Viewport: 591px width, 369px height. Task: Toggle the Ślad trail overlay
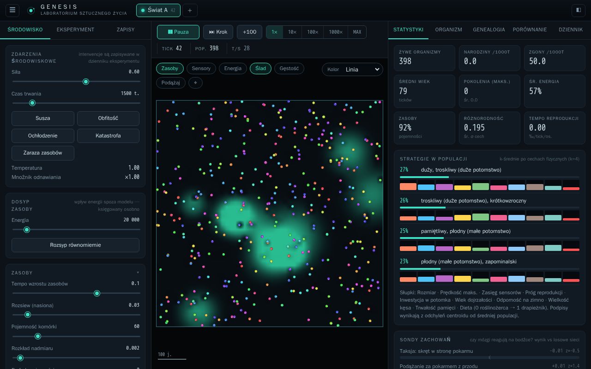(260, 68)
